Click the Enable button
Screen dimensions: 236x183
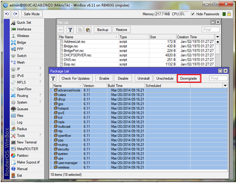104,78
